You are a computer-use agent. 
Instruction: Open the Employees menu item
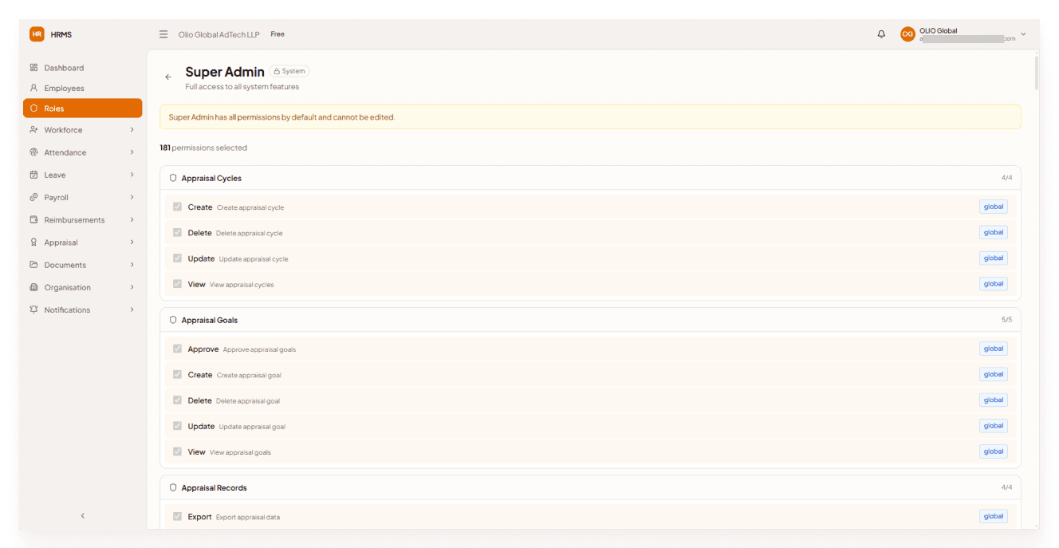pos(83,88)
